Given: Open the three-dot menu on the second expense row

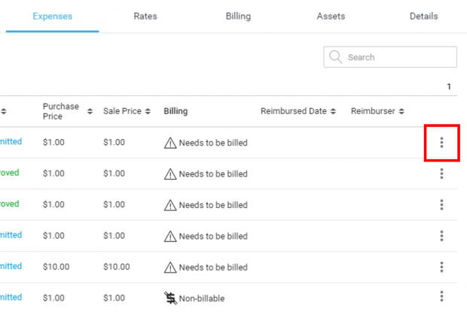Looking at the screenshot, I should pyautogui.click(x=441, y=174).
